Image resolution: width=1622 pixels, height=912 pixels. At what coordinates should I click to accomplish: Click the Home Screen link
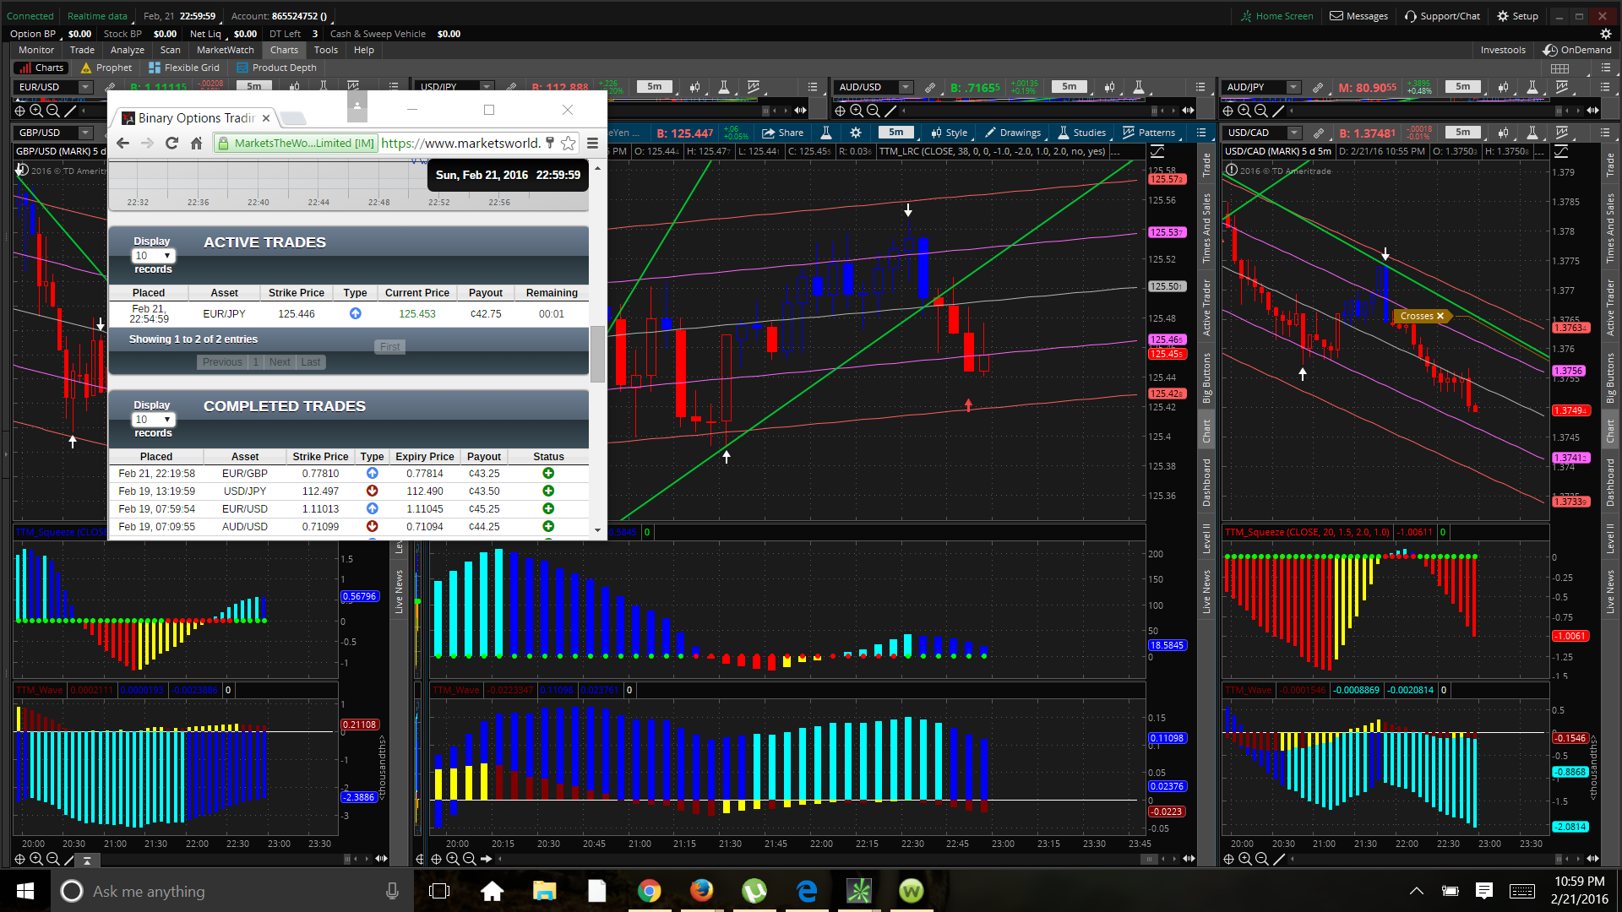coord(1276,16)
